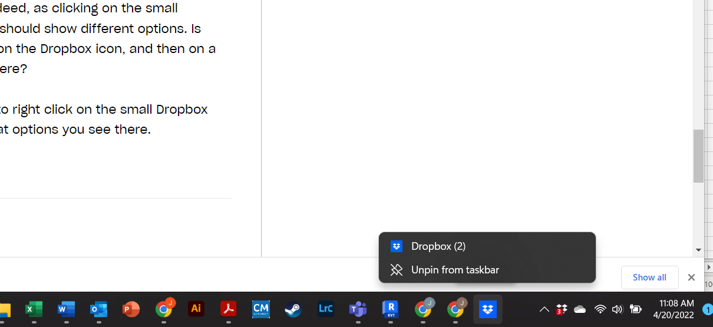This screenshot has height=327, width=713.
Task: Open Dropbox tray icon with badge
Action: click(x=562, y=309)
